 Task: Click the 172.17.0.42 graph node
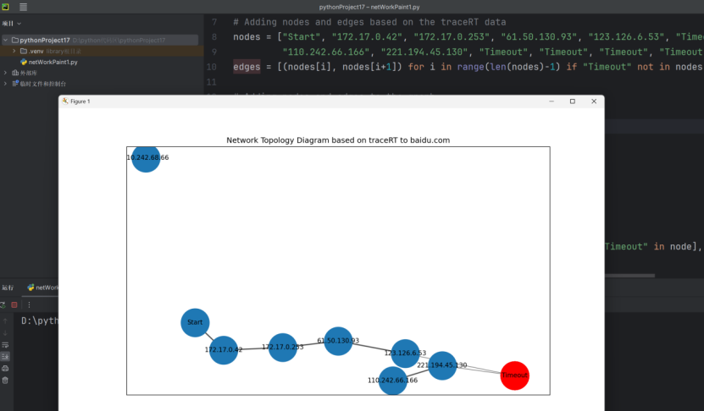[x=224, y=350]
